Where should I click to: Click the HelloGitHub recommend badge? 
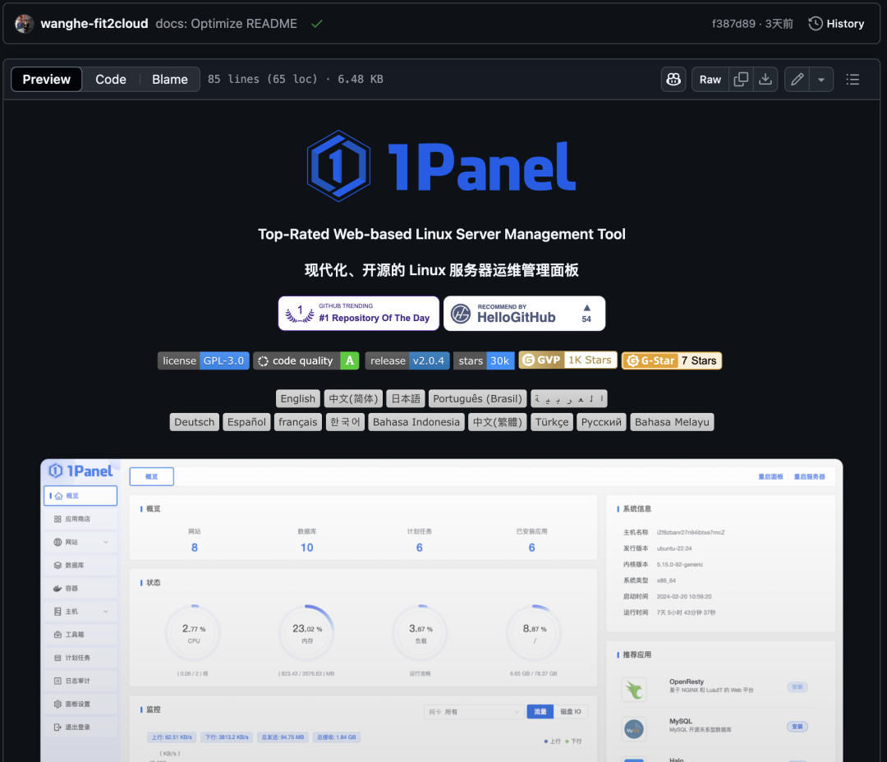(524, 314)
